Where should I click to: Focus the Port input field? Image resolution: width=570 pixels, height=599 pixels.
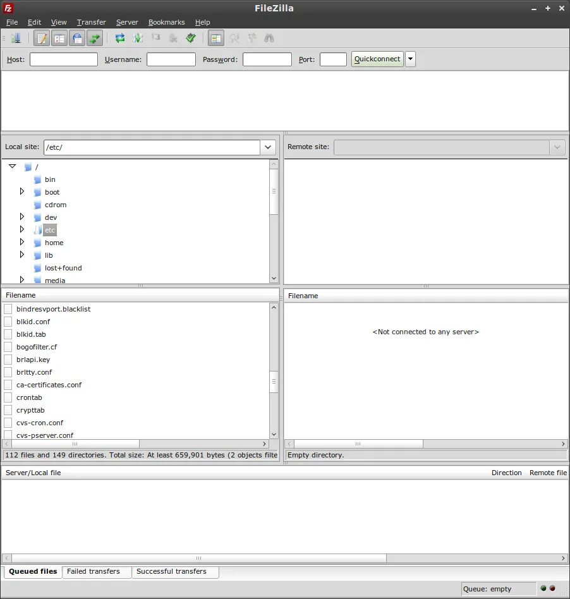click(333, 59)
